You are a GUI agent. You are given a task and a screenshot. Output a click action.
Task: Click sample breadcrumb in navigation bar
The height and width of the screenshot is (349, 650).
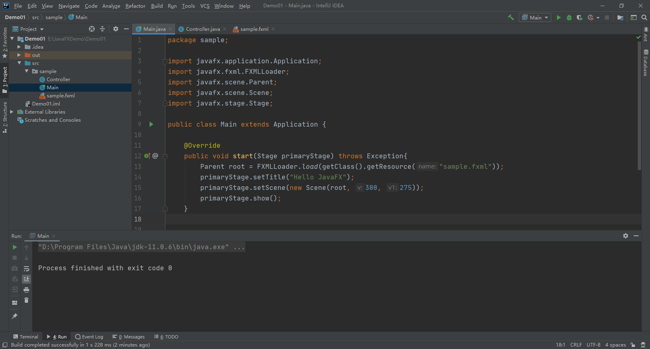(54, 17)
